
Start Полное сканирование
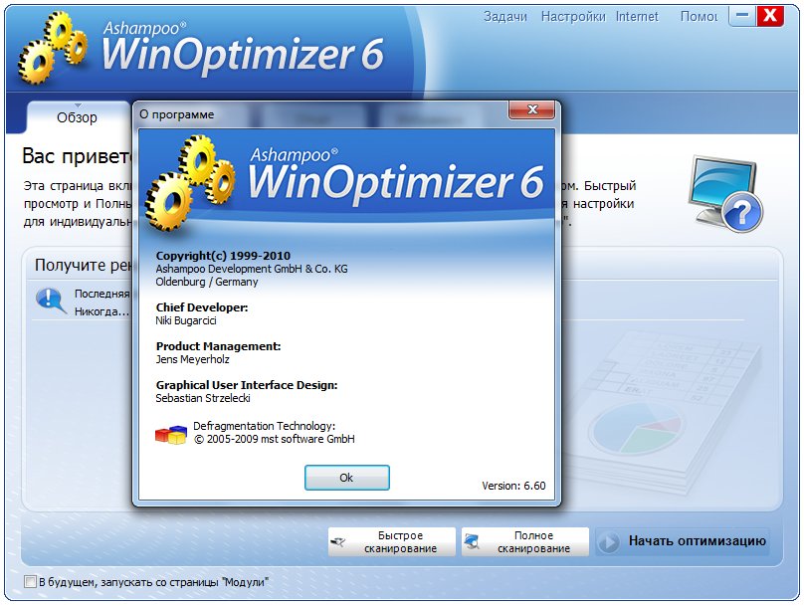525,542
